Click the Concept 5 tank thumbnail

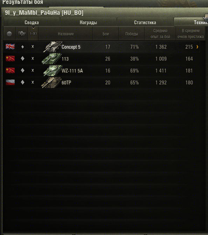pos(52,47)
